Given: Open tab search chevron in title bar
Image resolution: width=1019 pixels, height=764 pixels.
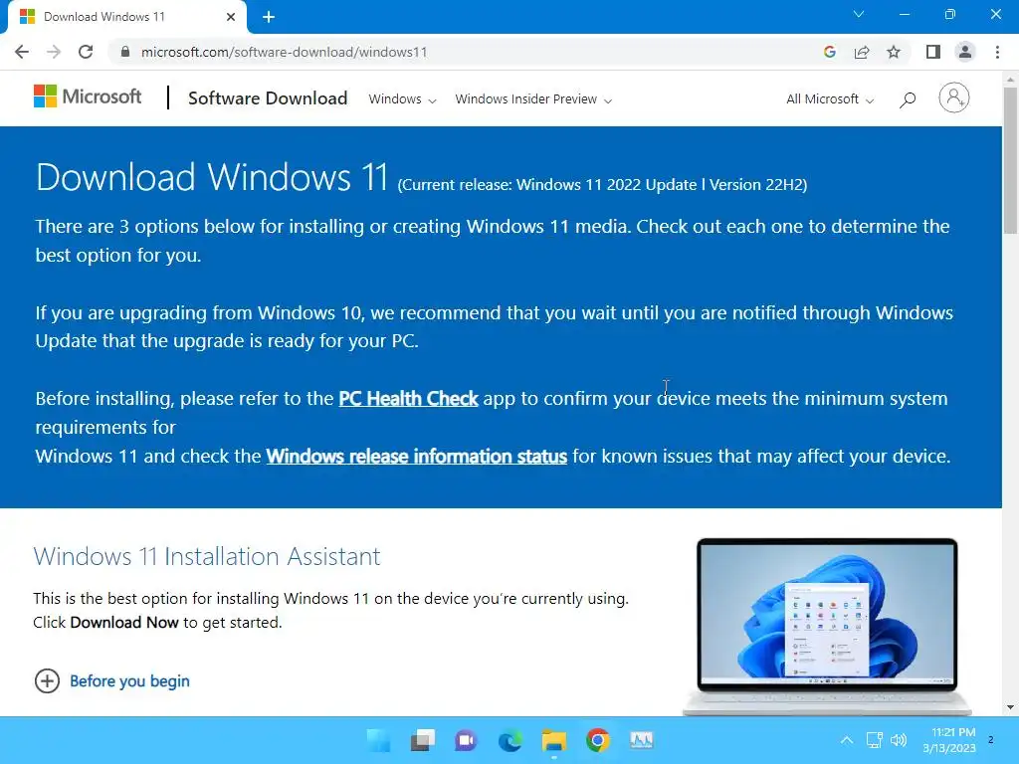Looking at the screenshot, I should coord(859,14).
